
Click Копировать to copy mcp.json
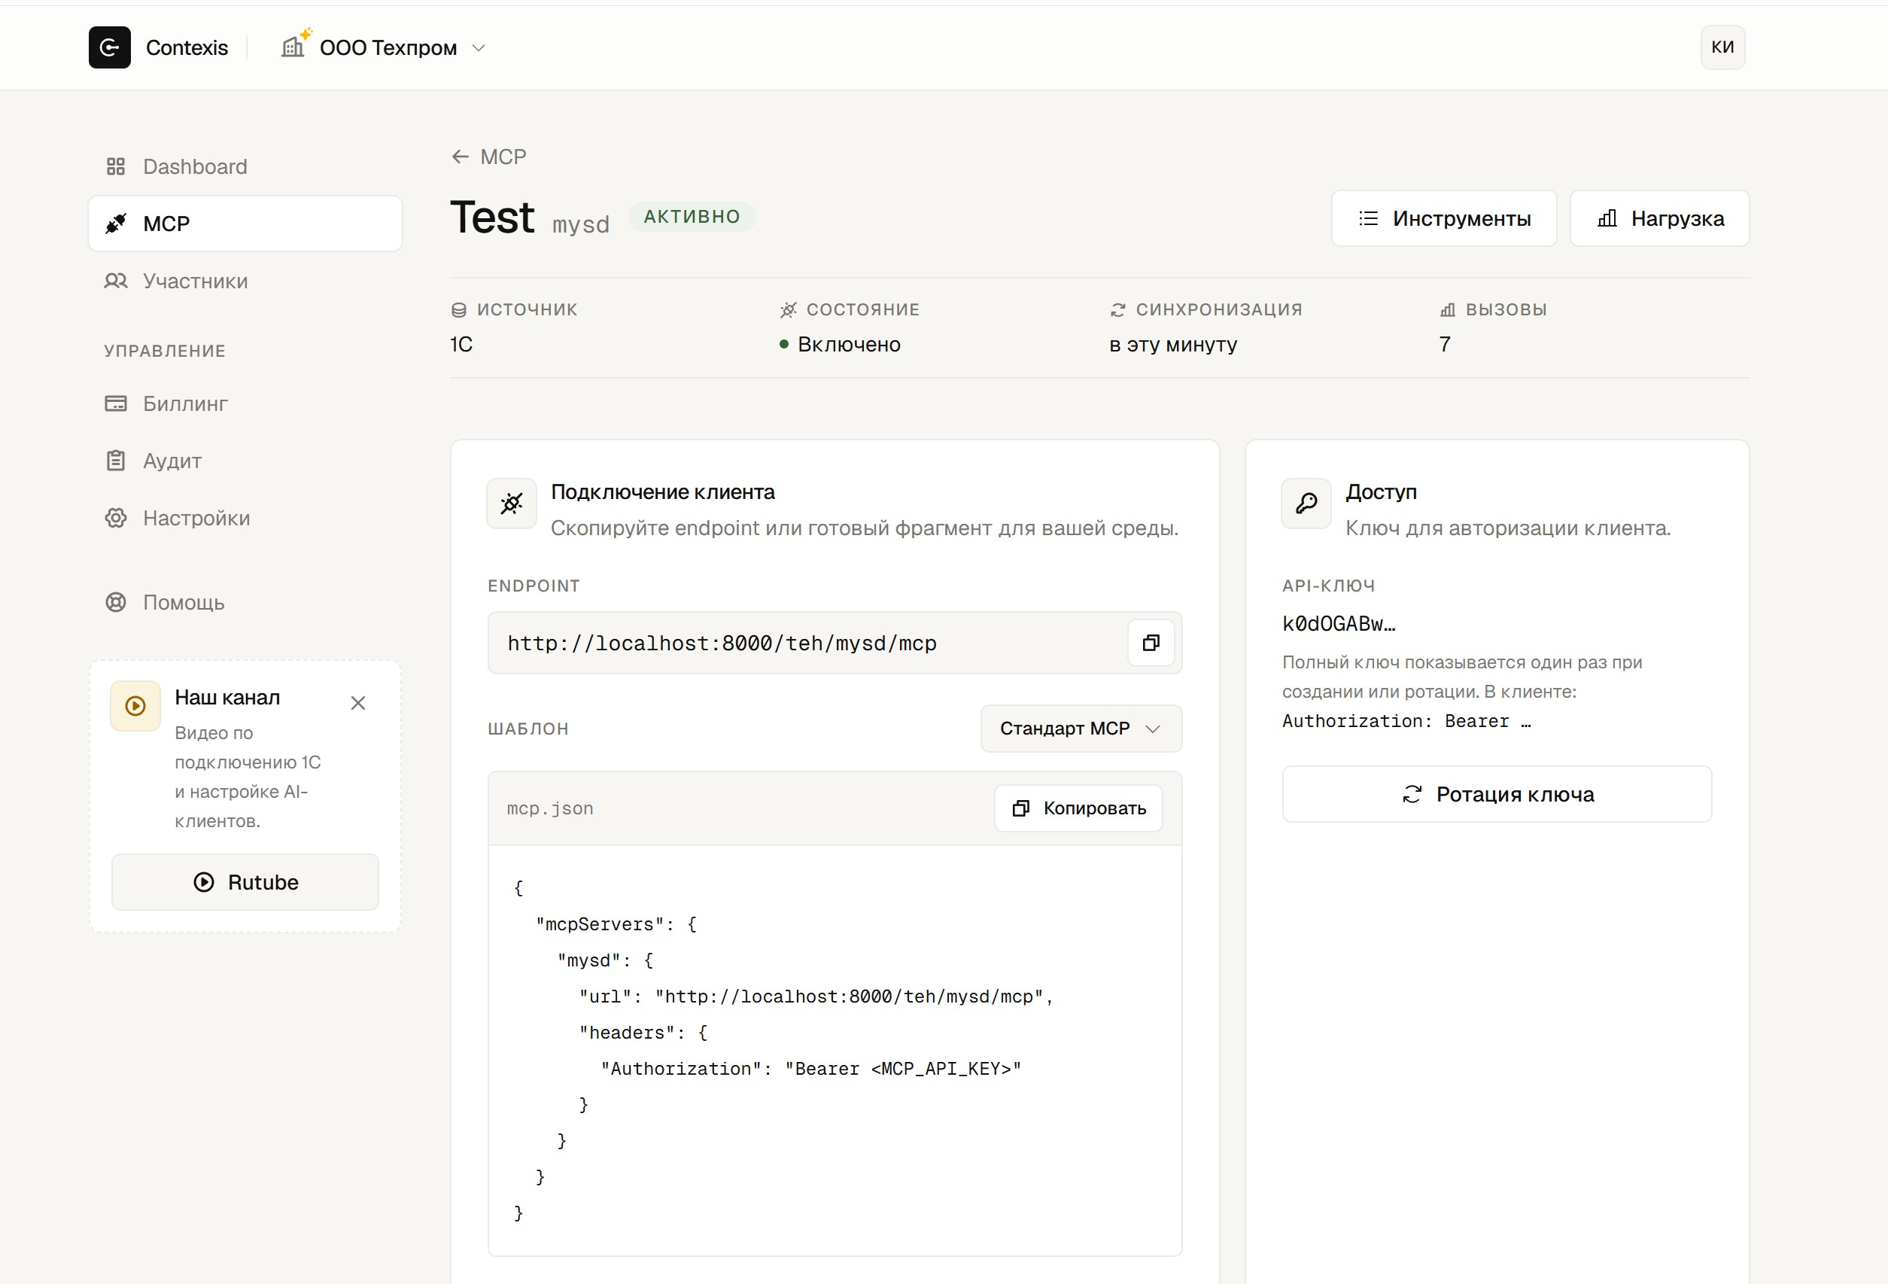click(x=1078, y=808)
